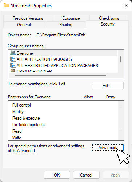Image resolution: width=132 pixels, height=182 pixels.
Task: Select the Security tab
Action: pyautogui.click(x=107, y=24)
